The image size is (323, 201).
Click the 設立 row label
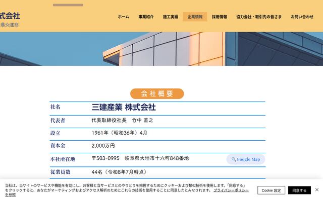click(x=55, y=133)
